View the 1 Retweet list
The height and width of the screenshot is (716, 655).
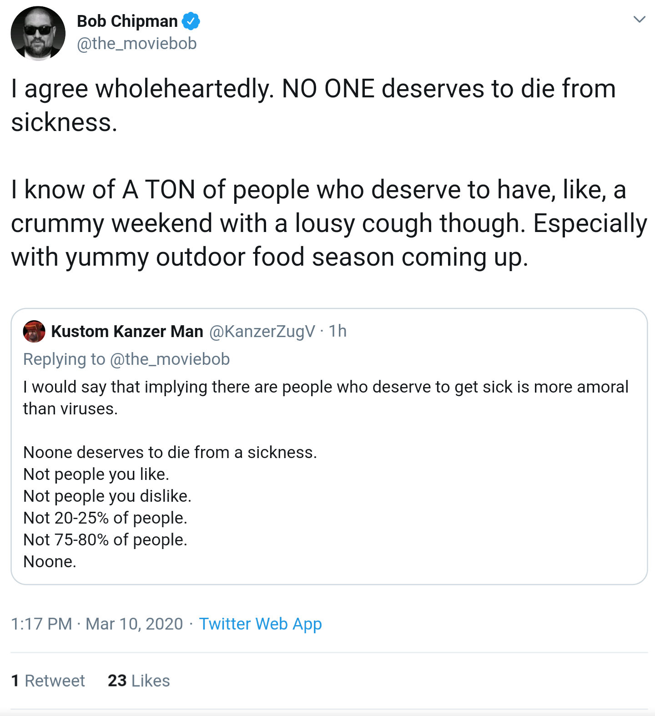pos(48,681)
